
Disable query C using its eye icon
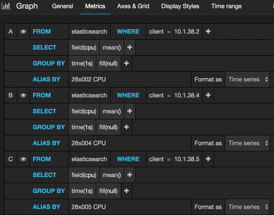pyautogui.click(x=23, y=159)
